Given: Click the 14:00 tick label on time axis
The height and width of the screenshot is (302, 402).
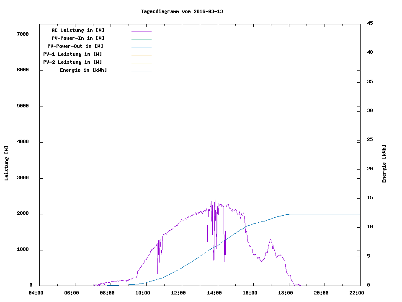Looking at the screenshot, I should (x=214, y=293).
